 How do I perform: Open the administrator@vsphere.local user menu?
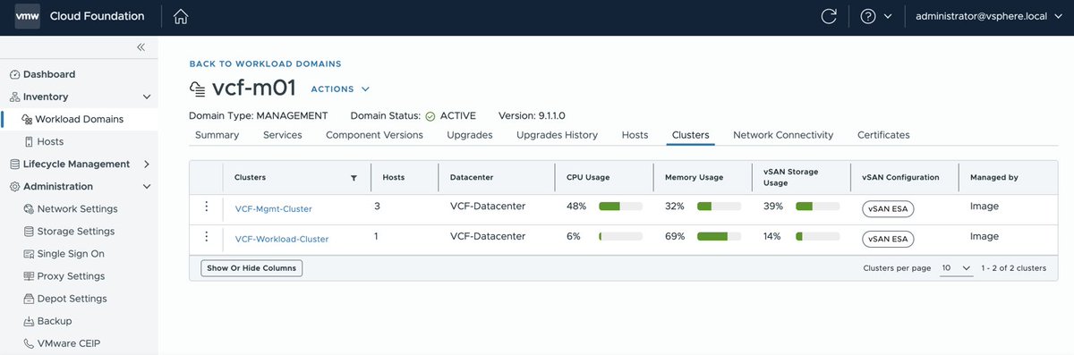pos(989,16)
